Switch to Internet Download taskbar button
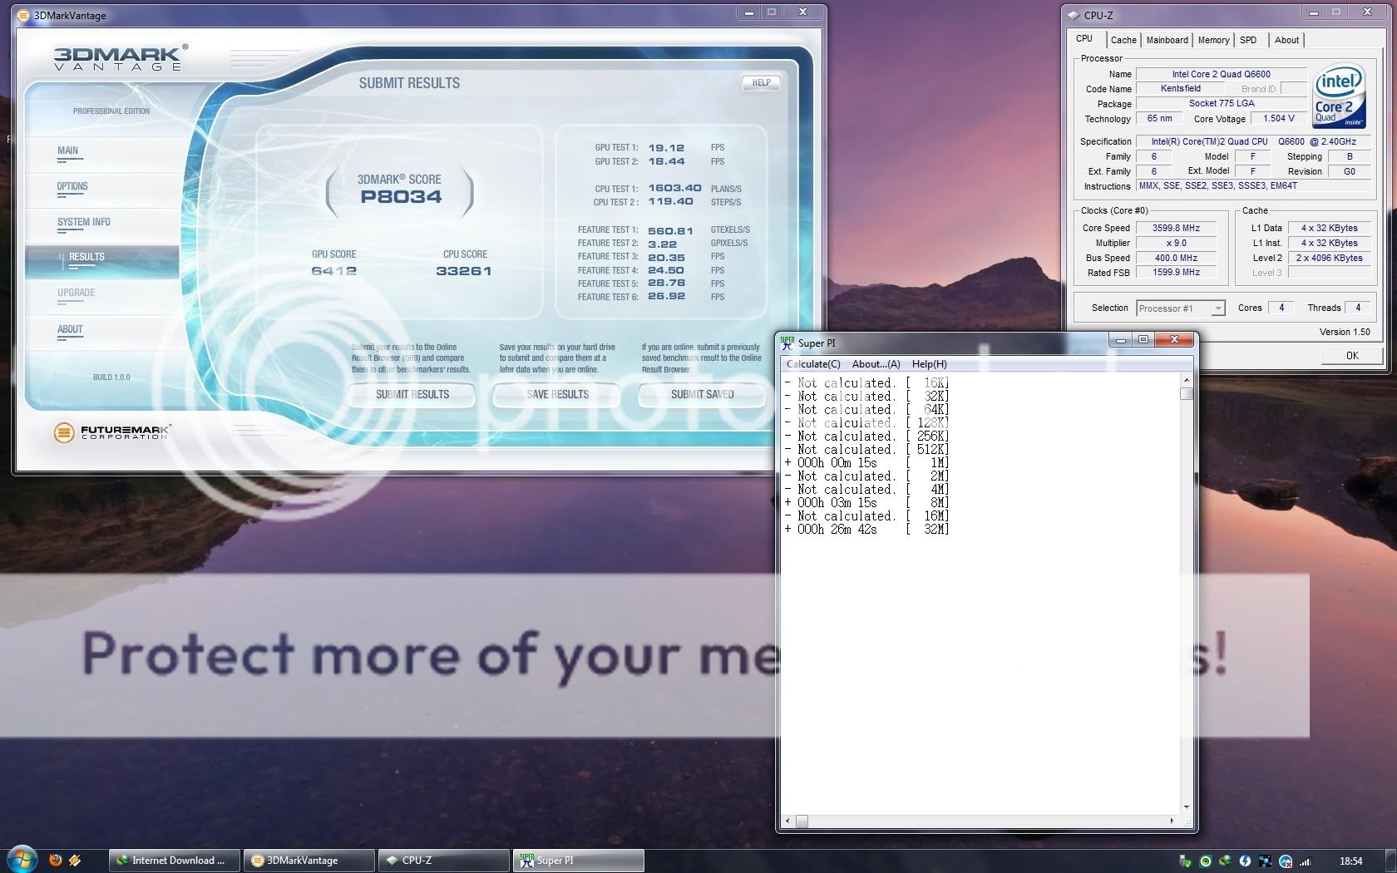The height and width of the screenshot is (873, 1397). [174, 861]
